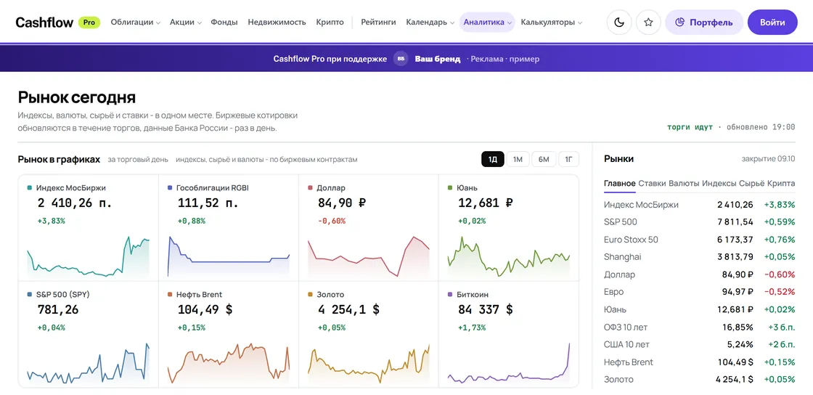The height and width of the screenshot is (395, 813).
Task: Open the Портфель button
Action: (704, 23)
